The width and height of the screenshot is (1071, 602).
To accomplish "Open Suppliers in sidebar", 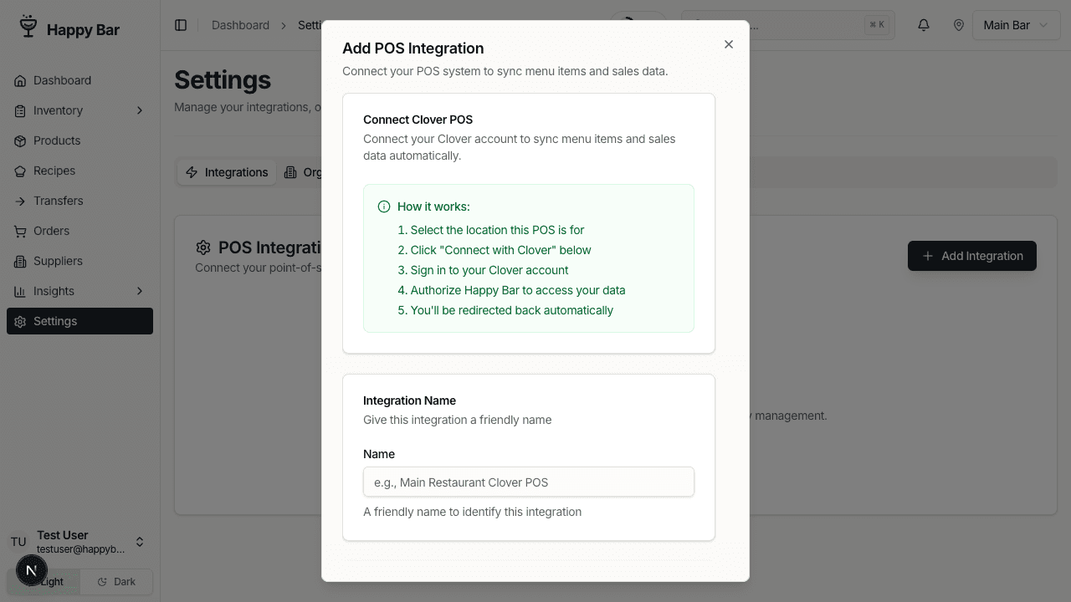I will pos(79,261).
